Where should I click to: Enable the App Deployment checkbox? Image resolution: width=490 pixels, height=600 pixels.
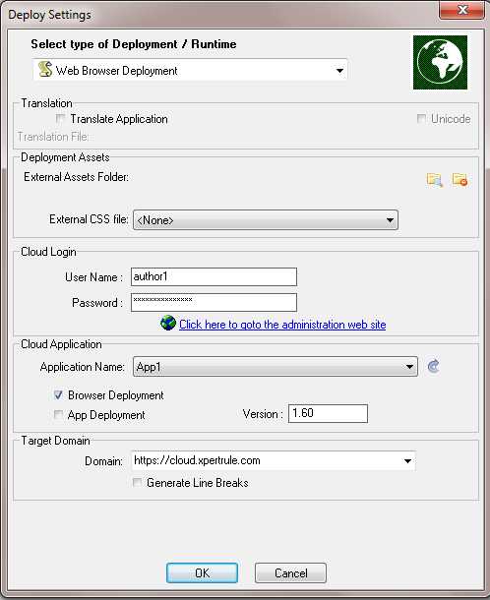click(x=59, y=415)
